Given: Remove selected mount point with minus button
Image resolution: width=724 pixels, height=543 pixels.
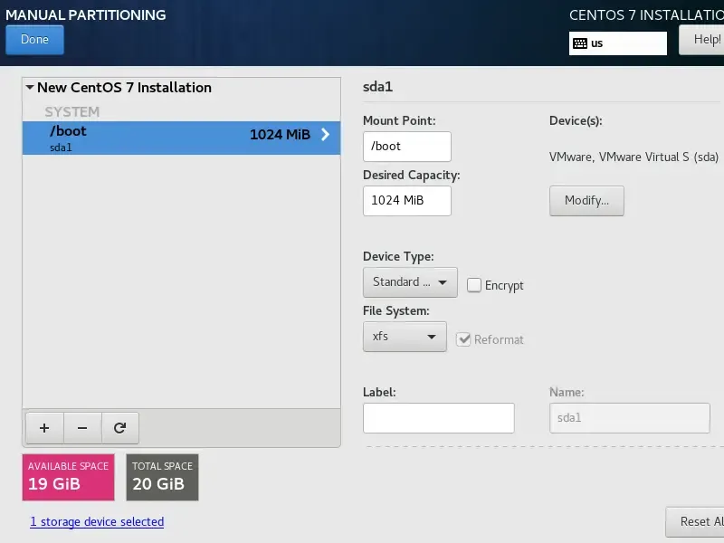Looking at the screenshot, I should click(82, 428).
